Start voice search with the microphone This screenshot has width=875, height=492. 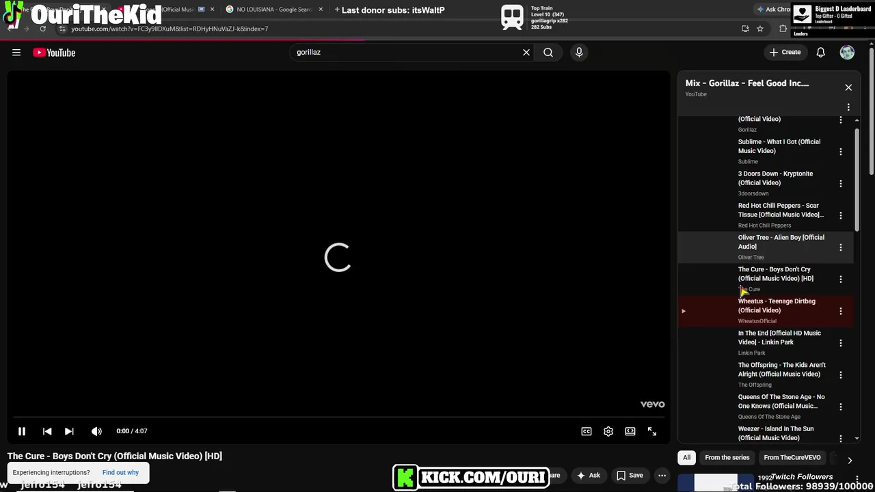(x=579, y=52)
